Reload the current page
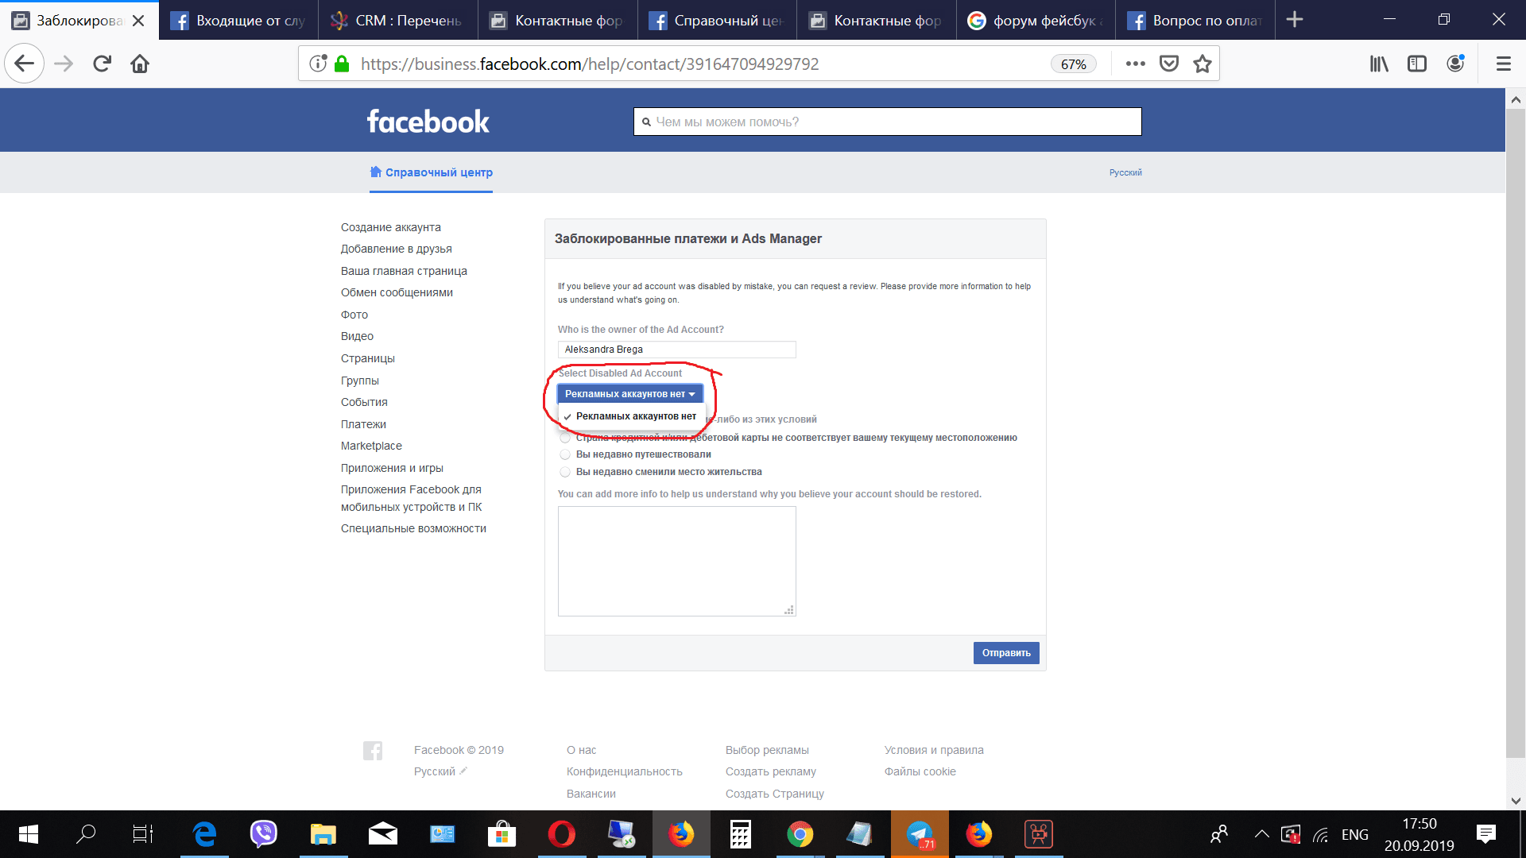This screenshot has height=858, width=1526. (102, 64)
